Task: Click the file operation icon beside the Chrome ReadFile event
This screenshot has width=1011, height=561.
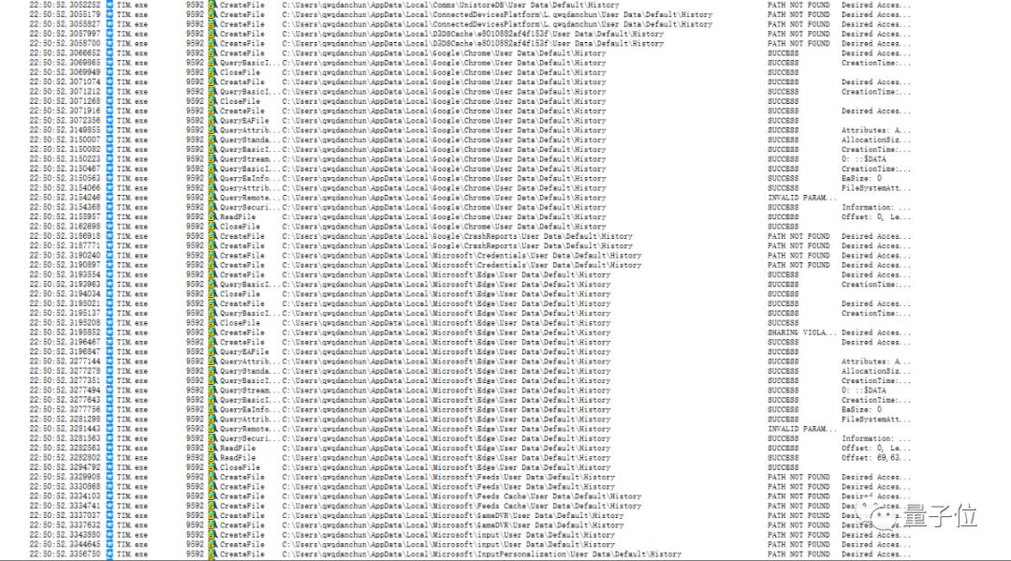Action: [x=212, y=216]
